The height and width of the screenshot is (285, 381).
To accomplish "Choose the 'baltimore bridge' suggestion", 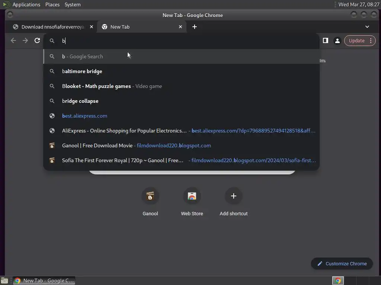I will 181,71.
